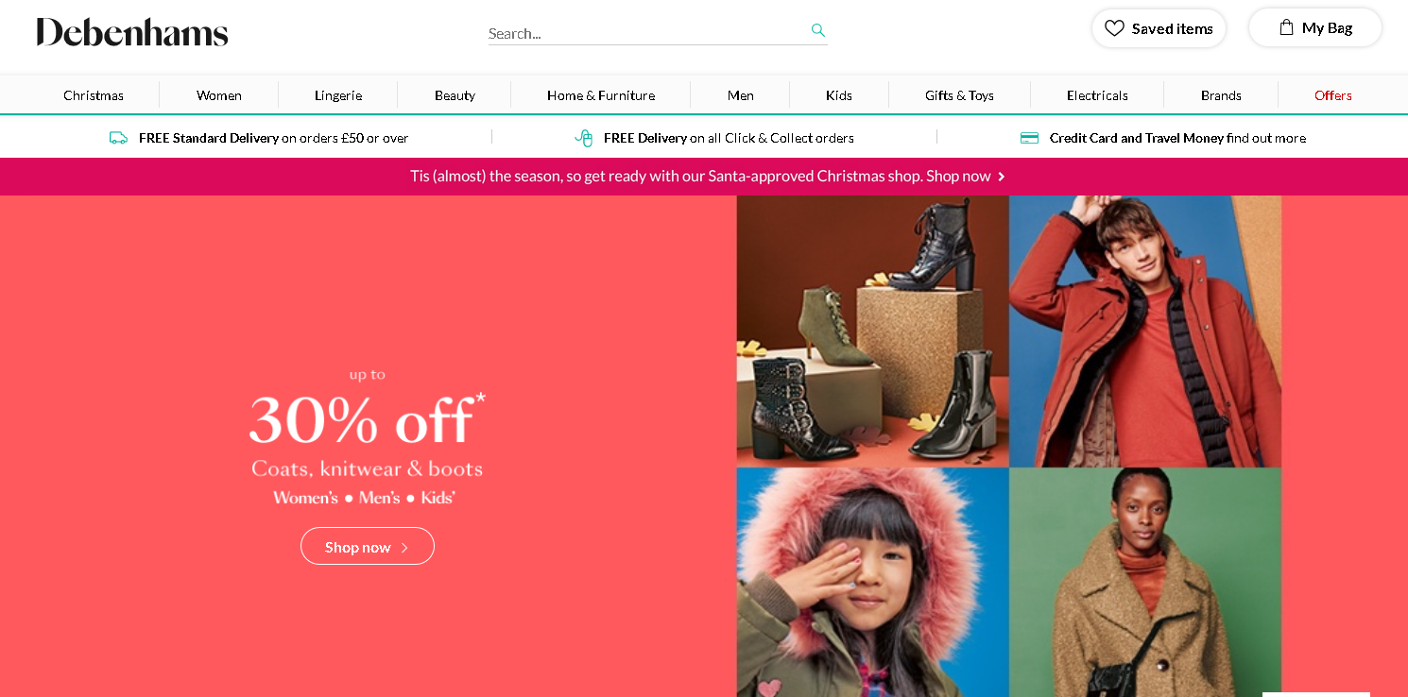
Task: Open the My Bag button
Action: 1314,28
